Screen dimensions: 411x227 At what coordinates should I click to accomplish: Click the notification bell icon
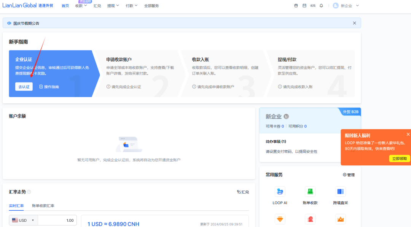321,6
